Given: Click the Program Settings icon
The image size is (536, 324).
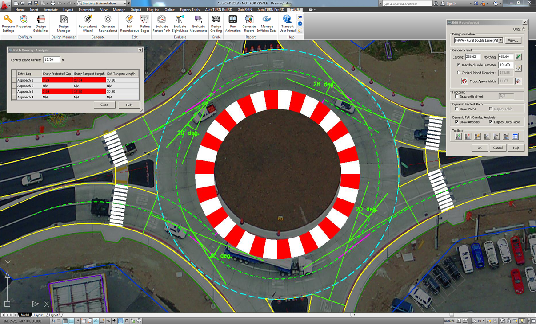Looking at the screenshot, I should 8,23.
